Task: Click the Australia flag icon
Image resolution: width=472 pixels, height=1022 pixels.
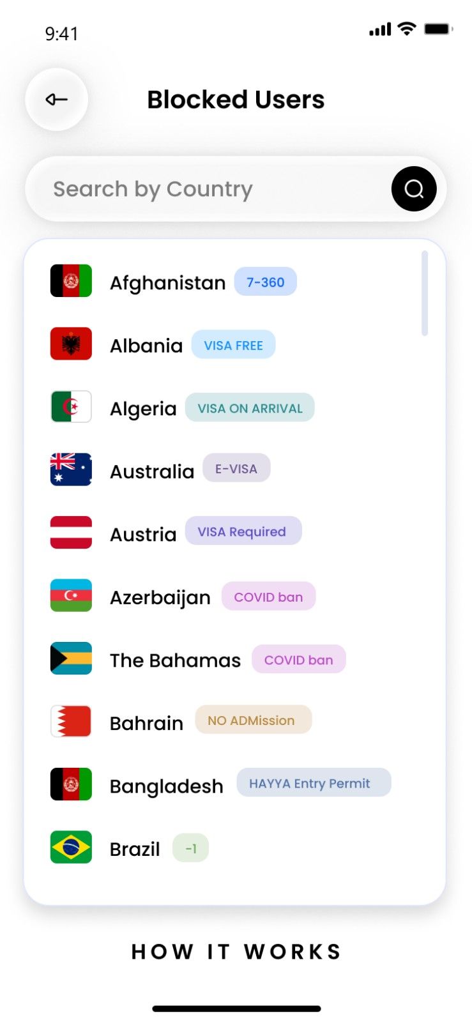Action: (71, 470)
